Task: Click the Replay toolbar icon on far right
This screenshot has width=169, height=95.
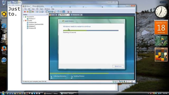Action: pyautogui.click(x=71, y=12)
